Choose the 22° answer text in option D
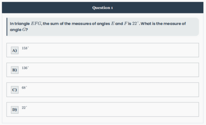 tap(24, 107)
